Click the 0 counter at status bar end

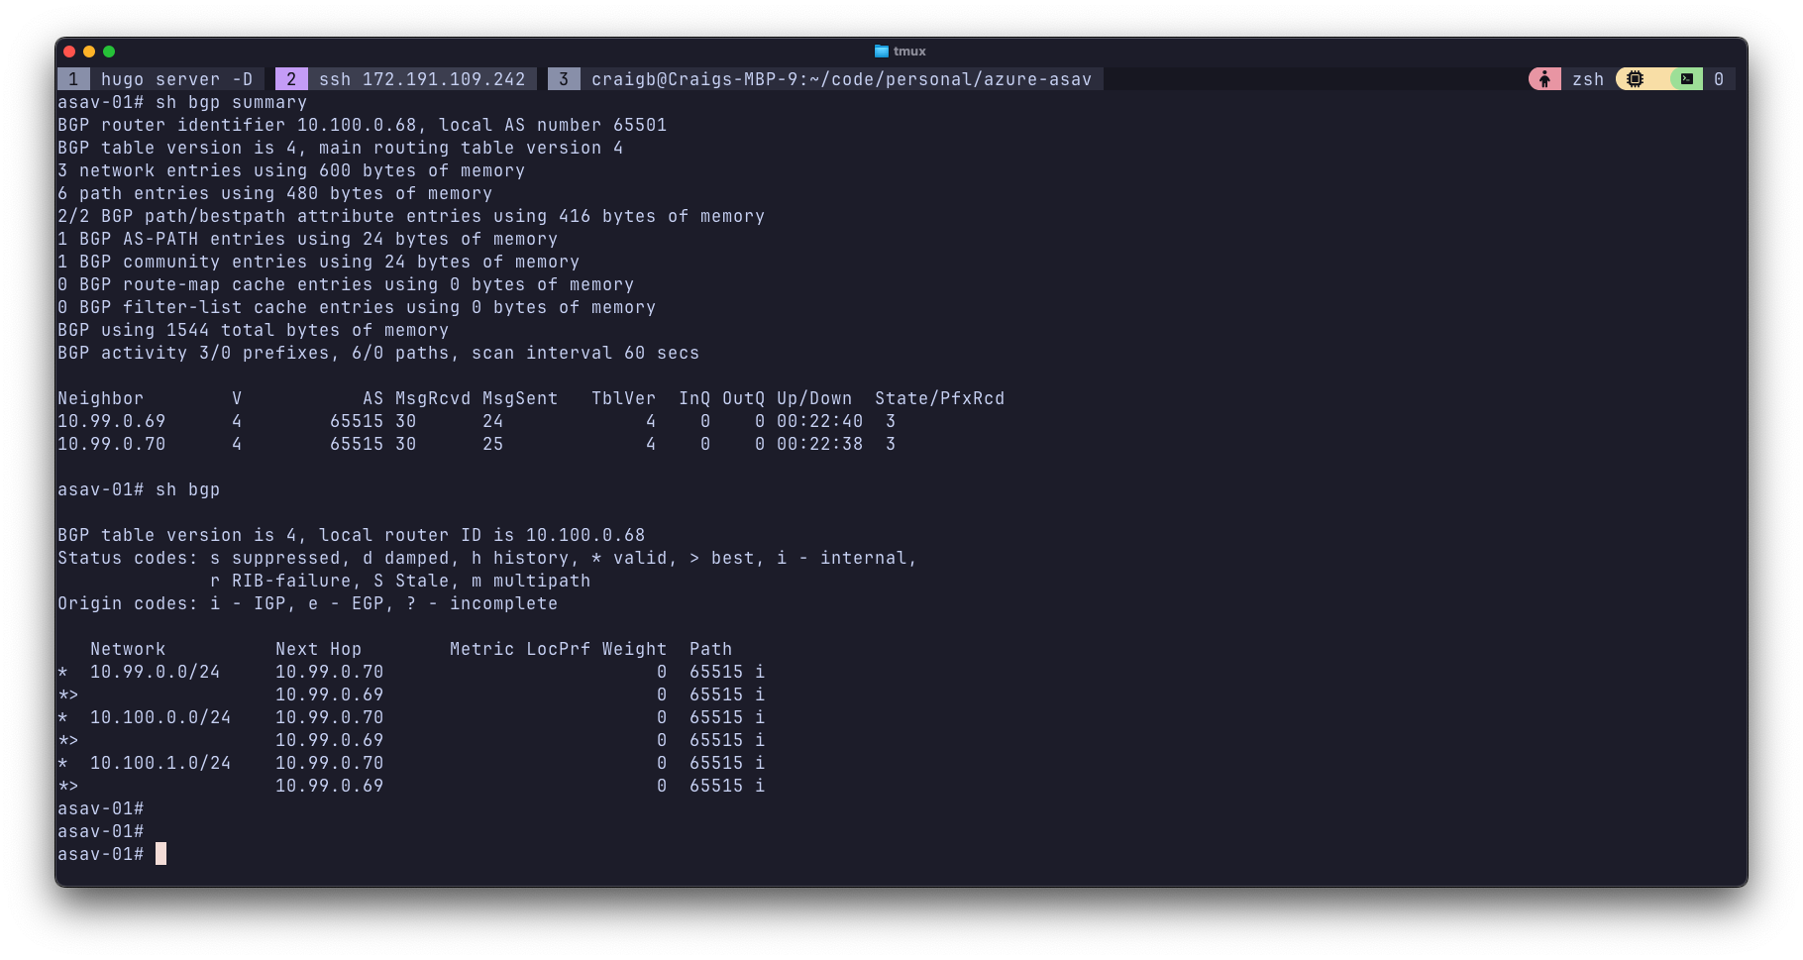(1719, 79)
